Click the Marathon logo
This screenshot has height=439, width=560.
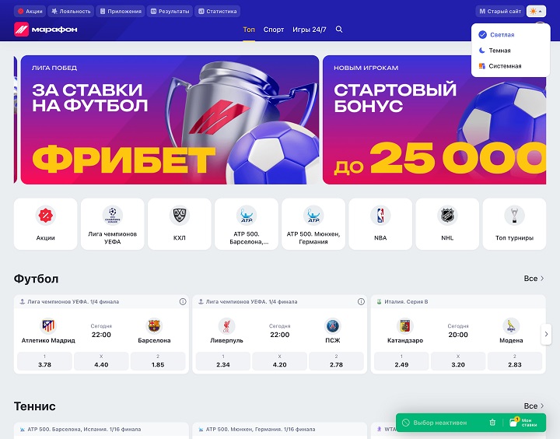click(x=46, y=30)
